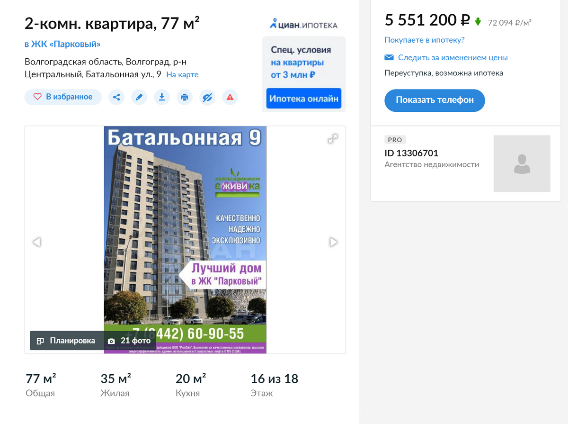Report listing with red warning icon
Viewport: 568px width, 424px height.
coord(230,97)
